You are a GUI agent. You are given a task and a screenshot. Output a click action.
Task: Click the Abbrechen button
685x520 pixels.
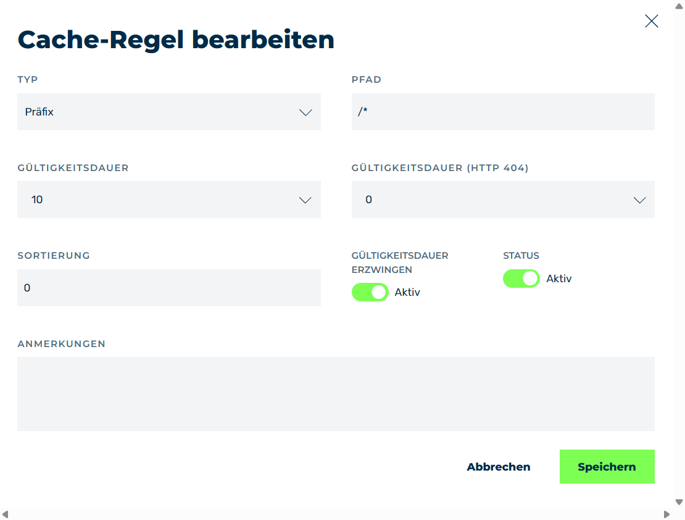499,467
